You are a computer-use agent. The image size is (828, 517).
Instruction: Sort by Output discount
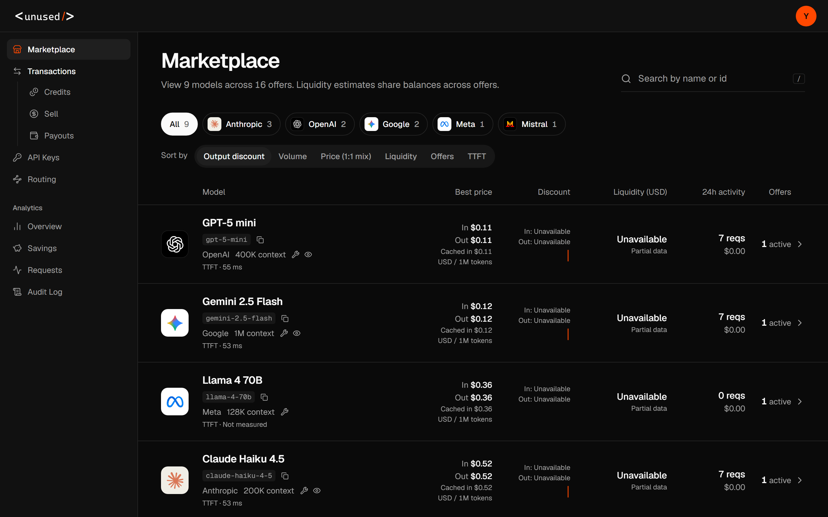[x=234, y=156]
